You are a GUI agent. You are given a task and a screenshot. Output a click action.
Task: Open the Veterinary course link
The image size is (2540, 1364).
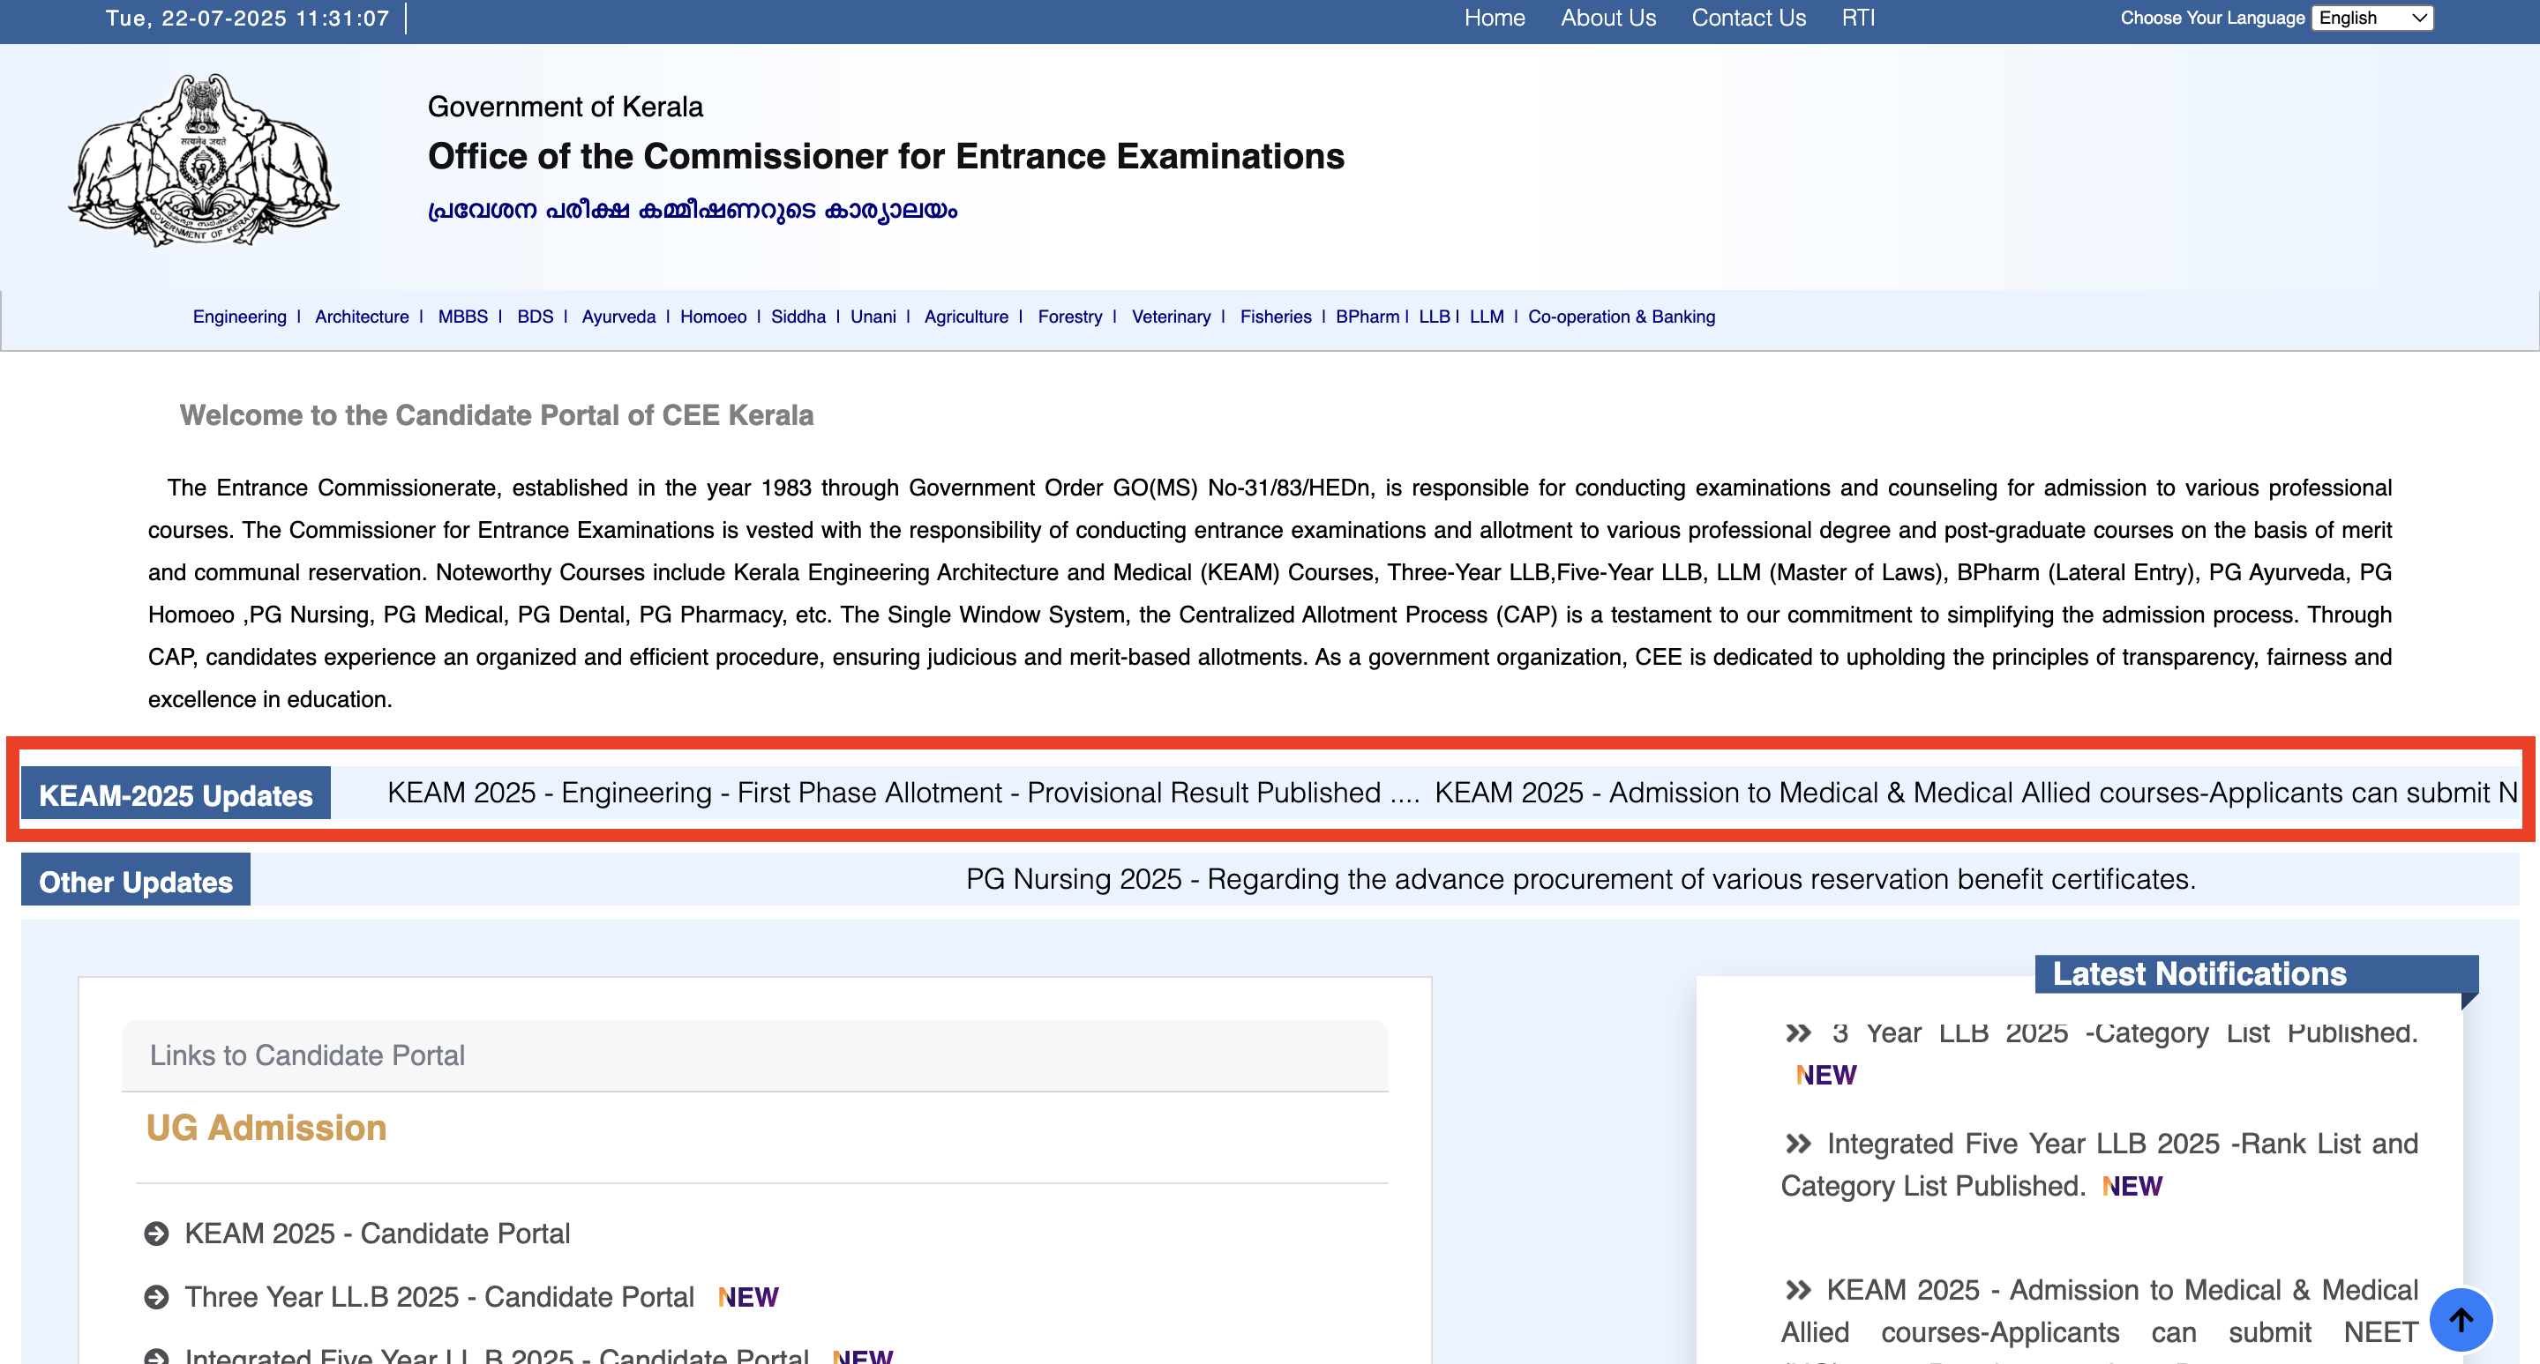1171,317
